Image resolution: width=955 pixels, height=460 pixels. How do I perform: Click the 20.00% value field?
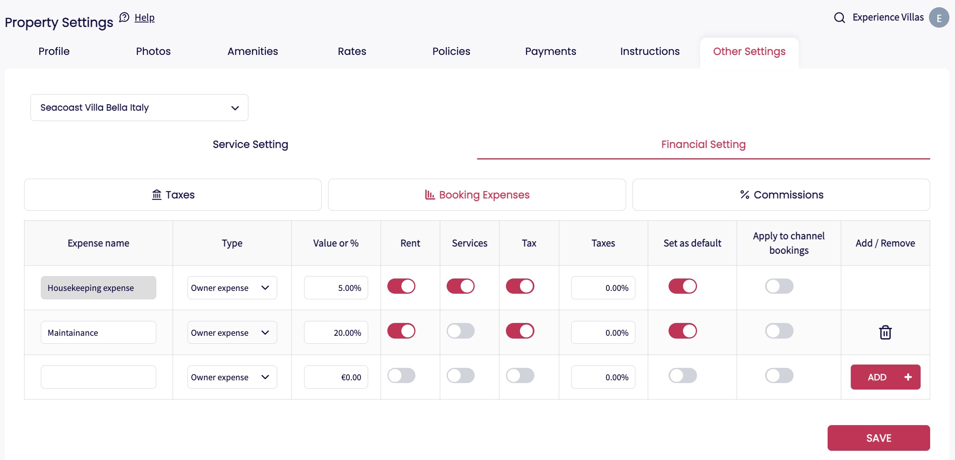click(x=336, y=333)
